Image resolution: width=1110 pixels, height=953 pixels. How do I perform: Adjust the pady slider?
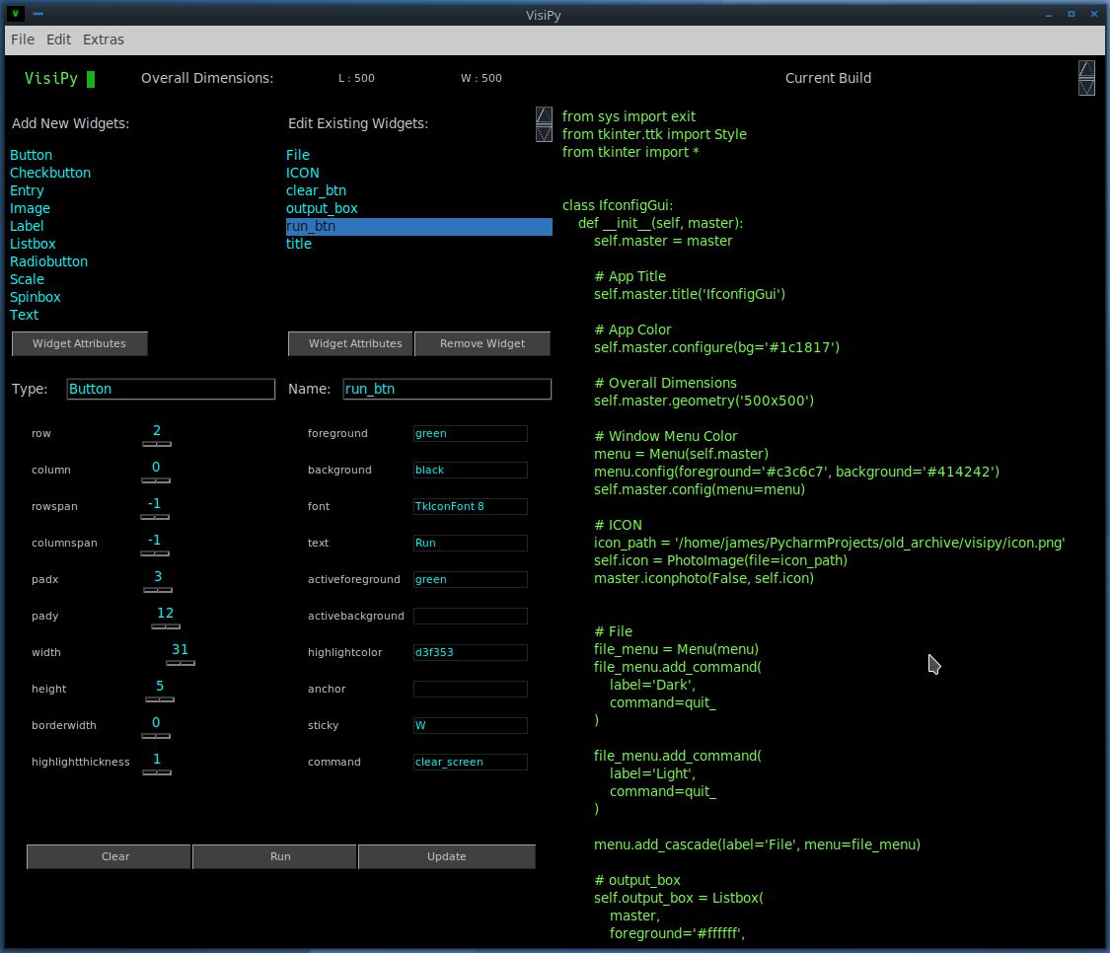pos(165,626)
